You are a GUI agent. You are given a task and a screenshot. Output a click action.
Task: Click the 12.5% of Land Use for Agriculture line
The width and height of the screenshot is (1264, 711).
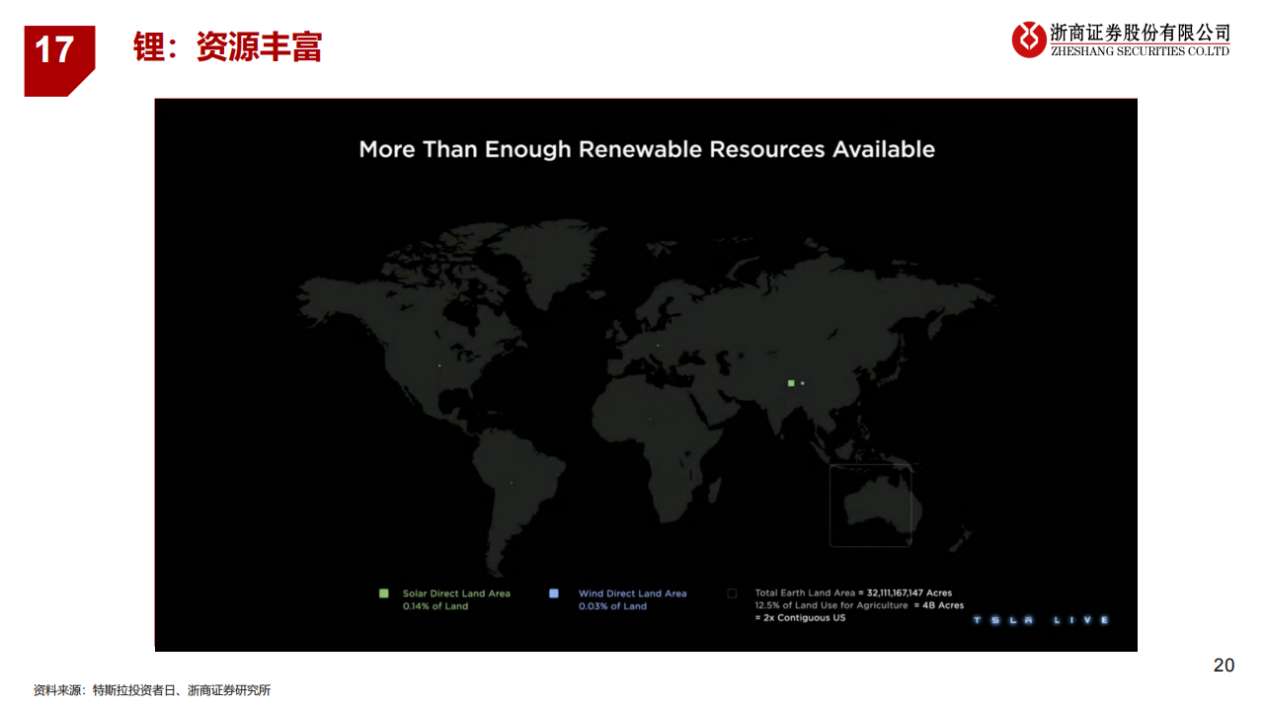click(859, 605)
